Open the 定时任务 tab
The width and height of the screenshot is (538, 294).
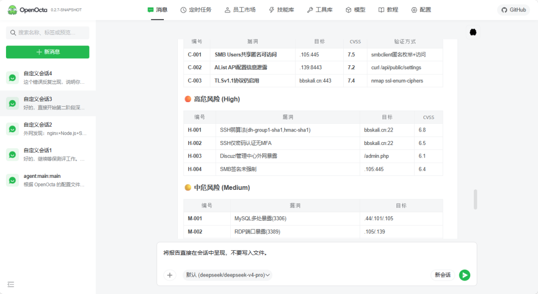click(196, 10)
